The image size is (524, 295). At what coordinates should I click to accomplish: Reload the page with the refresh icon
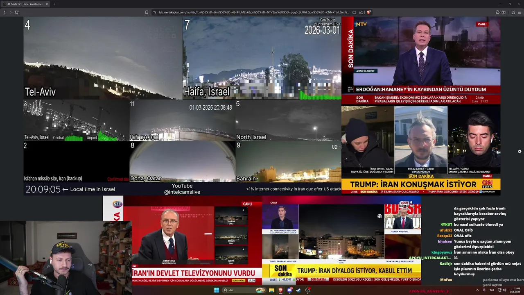pos(17,12)
